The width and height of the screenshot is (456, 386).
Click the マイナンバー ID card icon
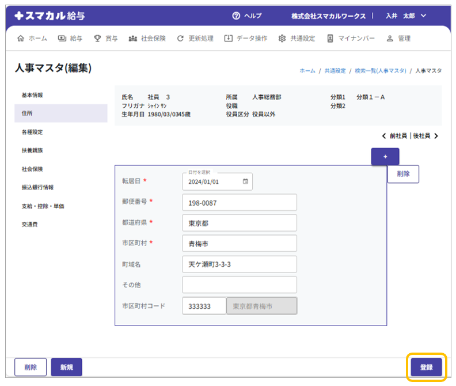tap(330, 39)
